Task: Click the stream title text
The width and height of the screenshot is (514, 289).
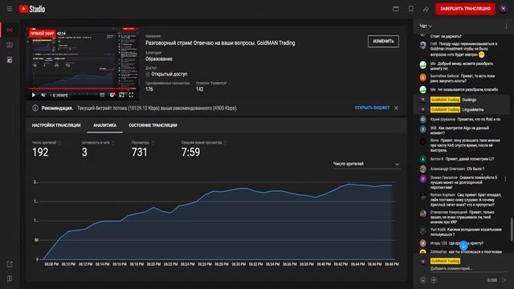Action: point(220,43)
